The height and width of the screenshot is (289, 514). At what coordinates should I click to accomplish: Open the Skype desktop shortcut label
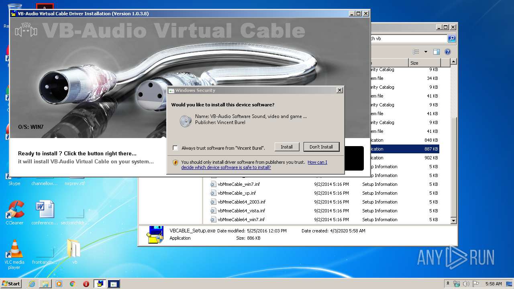tap(14, 183)
